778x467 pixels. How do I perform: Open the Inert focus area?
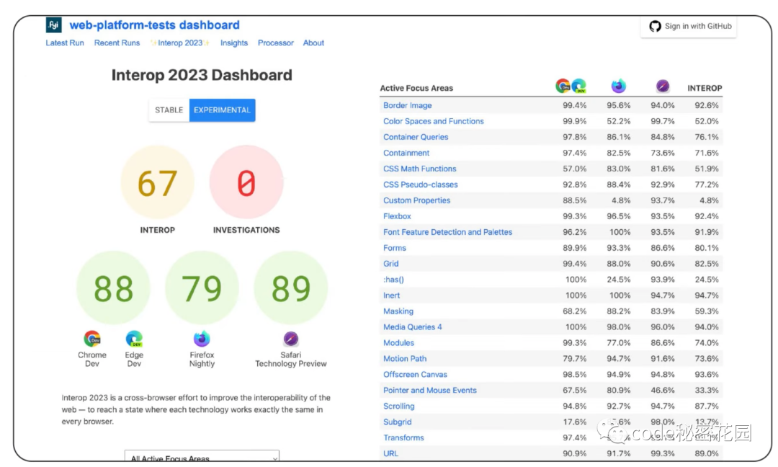(391, 295)
